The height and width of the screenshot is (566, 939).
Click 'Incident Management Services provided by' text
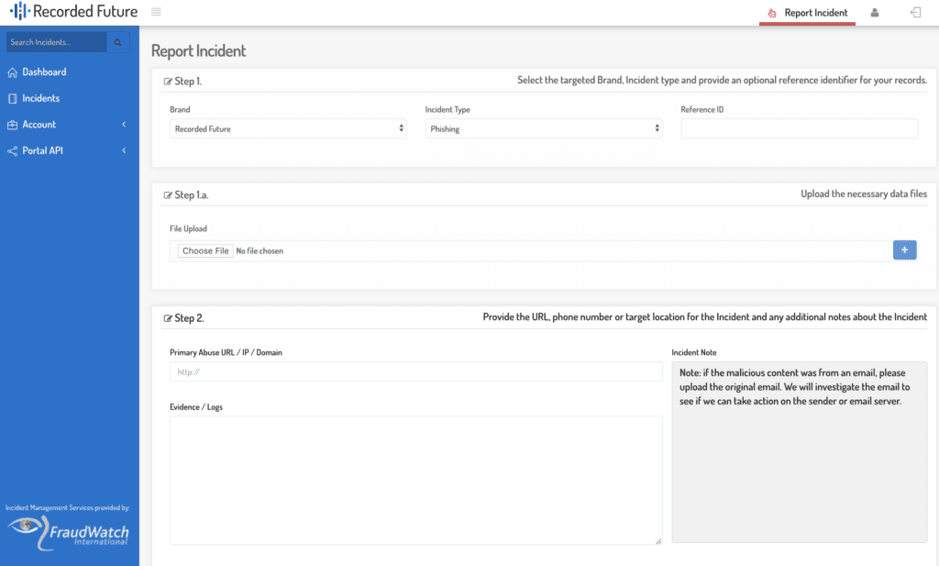(x=68, y=508)
